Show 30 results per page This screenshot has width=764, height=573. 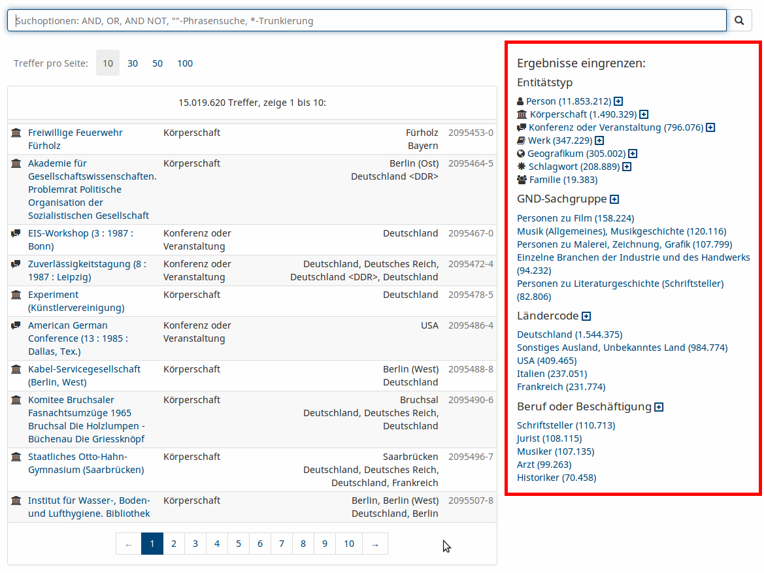pyautogui.click(x=133, y=63)
